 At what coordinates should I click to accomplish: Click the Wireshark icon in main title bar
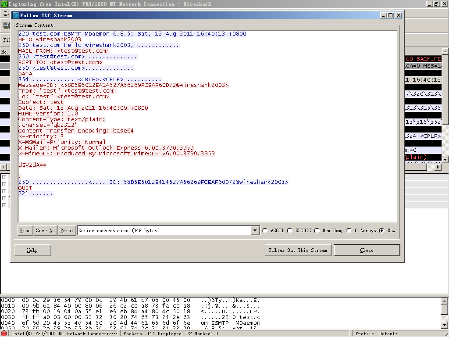pyautogui.click(x=4, y=4)
